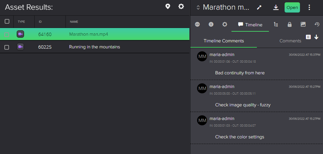The height and width of the screenshot is (154, 323).
Task: Show the asset info tab icon
Action: pos(211,24)
